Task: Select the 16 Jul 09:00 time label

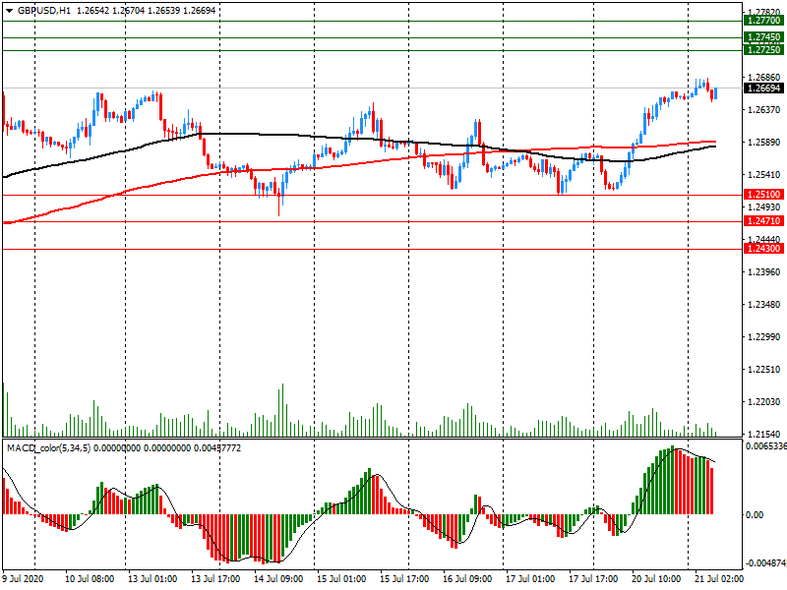Action: click(x=466, y=579)
